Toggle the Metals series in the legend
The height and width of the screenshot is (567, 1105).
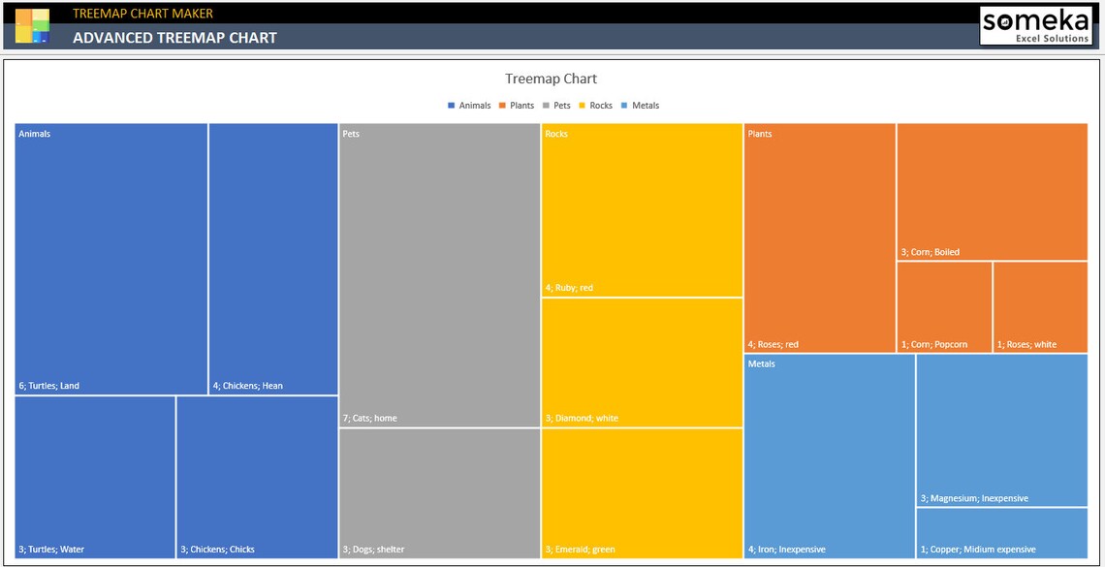[645, 105]
